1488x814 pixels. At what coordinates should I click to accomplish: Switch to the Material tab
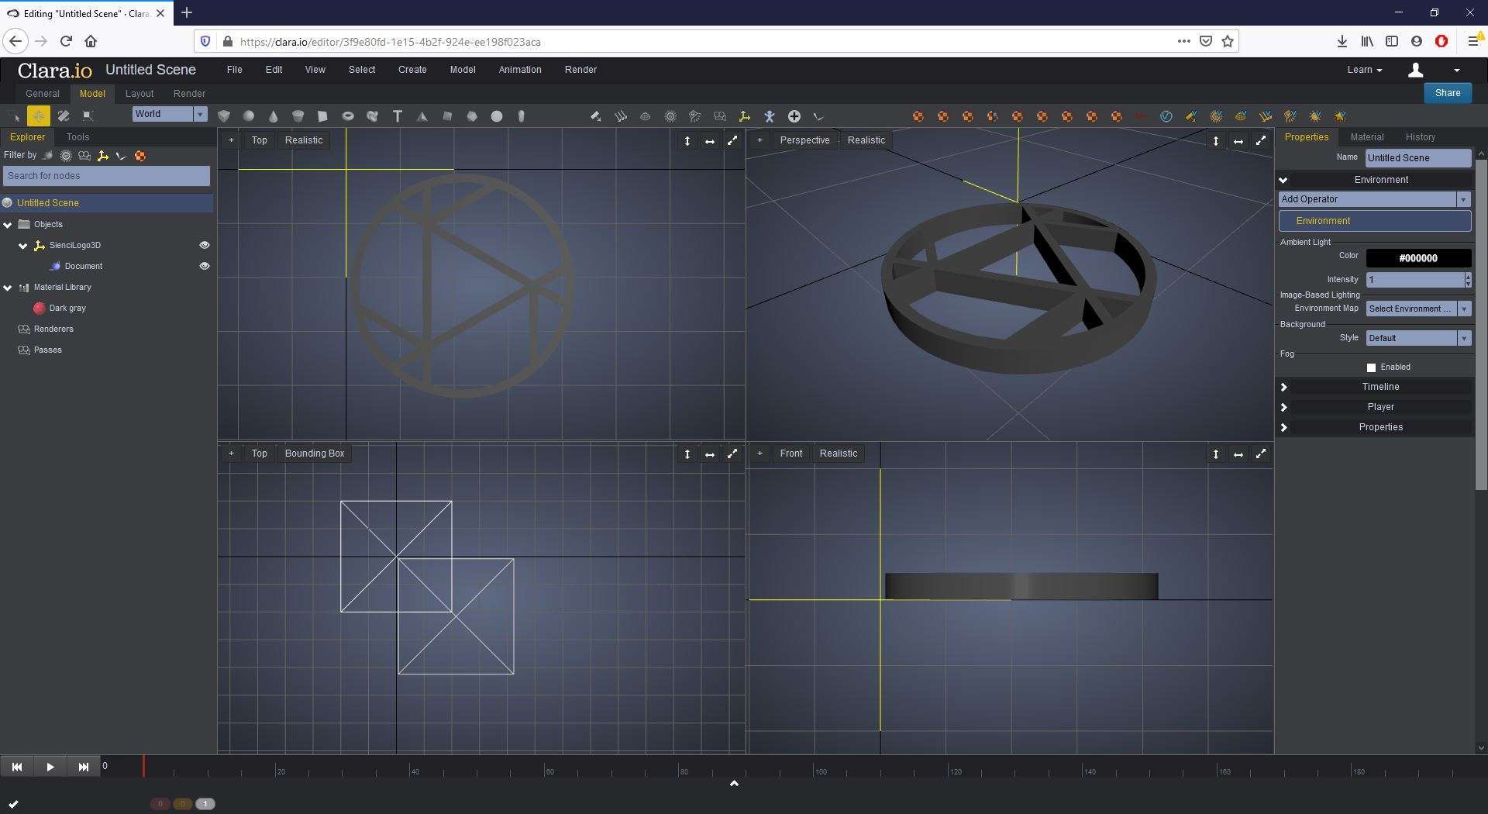pyautogui.click(x=1366, y=137)
